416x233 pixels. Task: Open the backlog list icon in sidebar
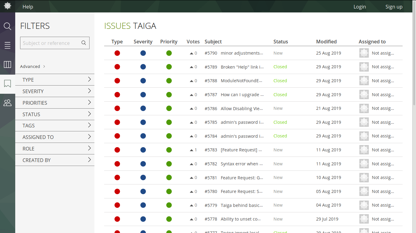point(7,46)
